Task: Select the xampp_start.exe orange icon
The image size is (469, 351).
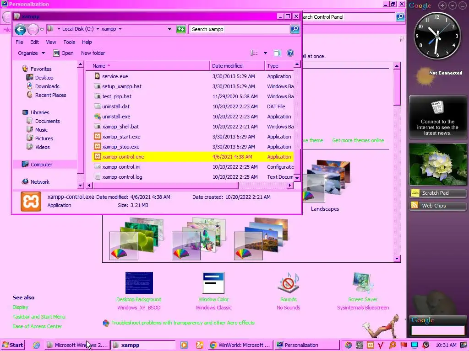Action: (97, 136)
